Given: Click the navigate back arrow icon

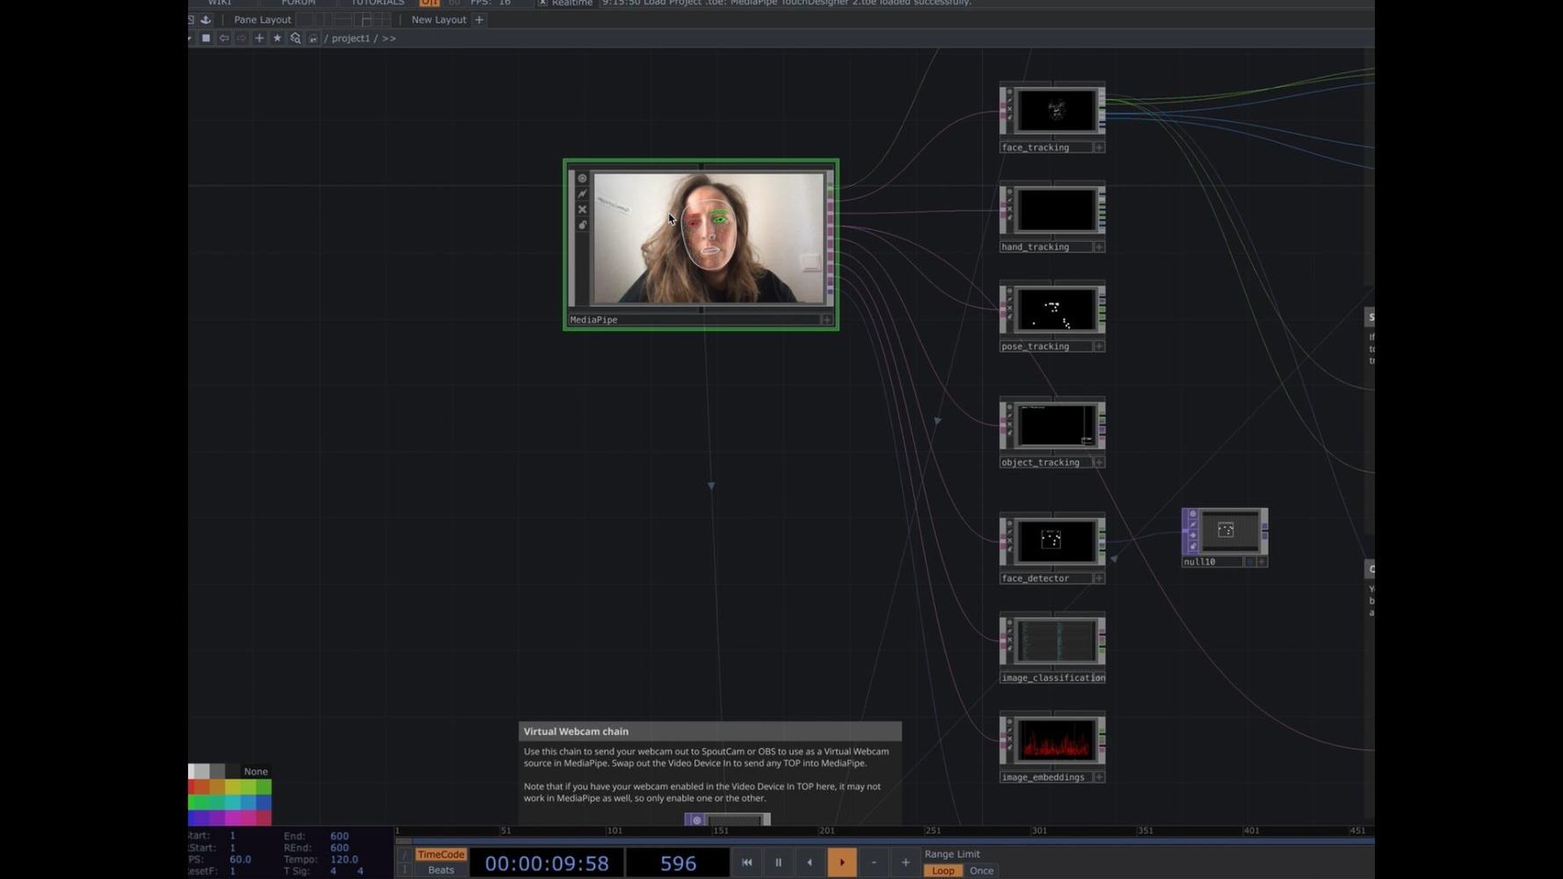Looking at the screenshot, I should pyautogui.click(x=224, y=38).
